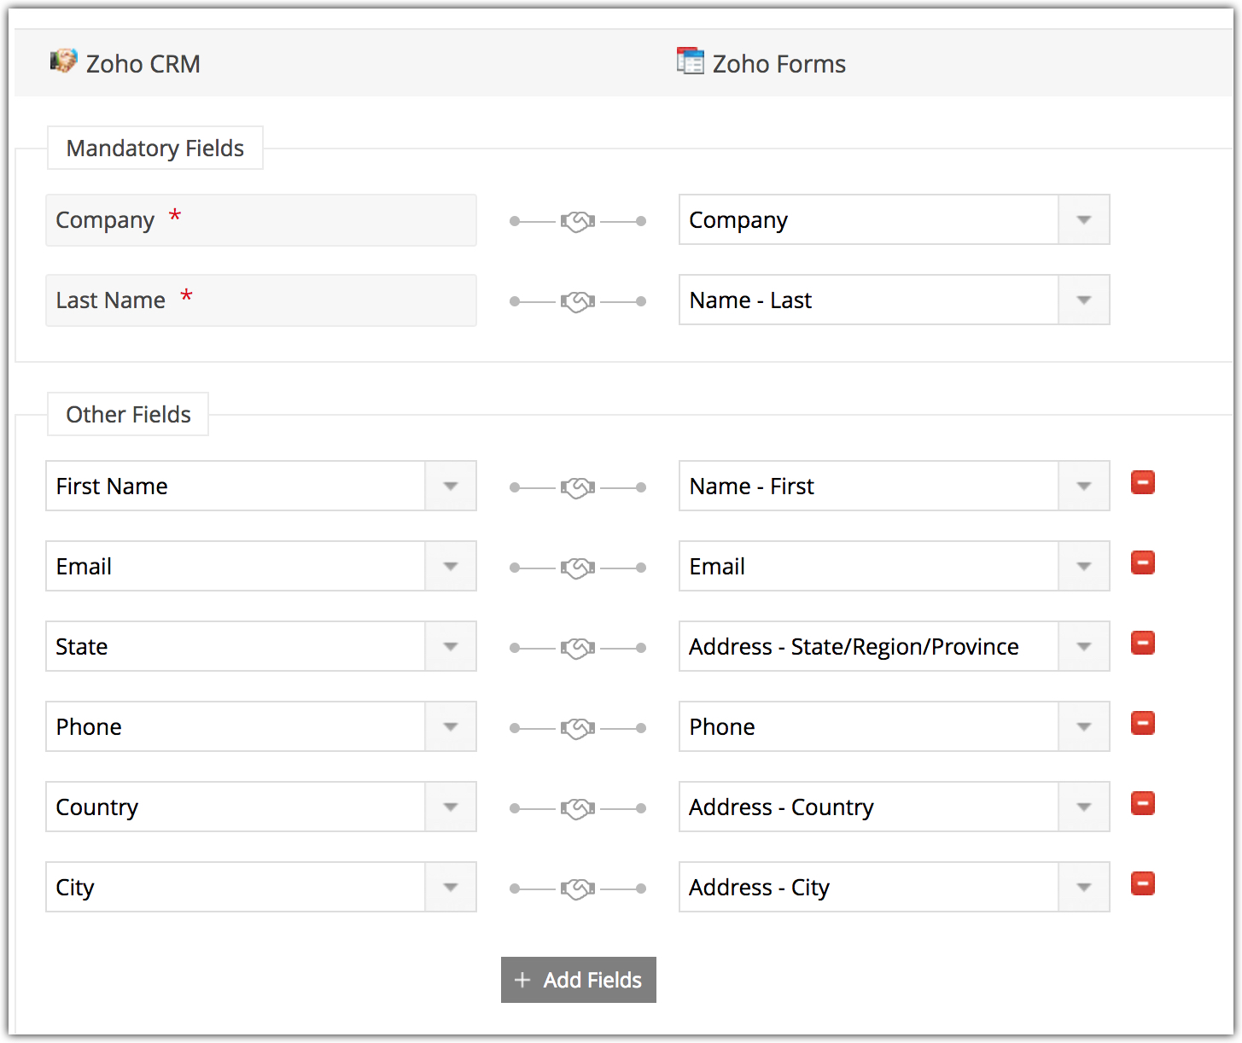The image size is (1242, 1043).
Task: Click handshake icon in Last Name row
Action: pyautogui.click(x=578, y=302)
